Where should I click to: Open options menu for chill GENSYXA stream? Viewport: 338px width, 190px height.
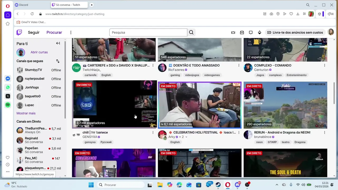tap(153, 132)
